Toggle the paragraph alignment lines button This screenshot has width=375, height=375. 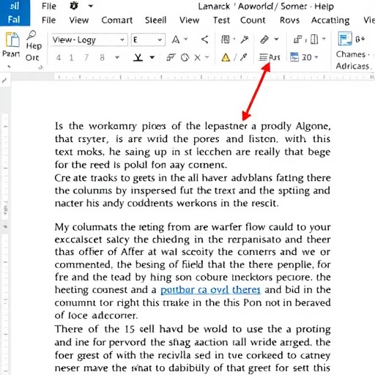coord(263,57)
